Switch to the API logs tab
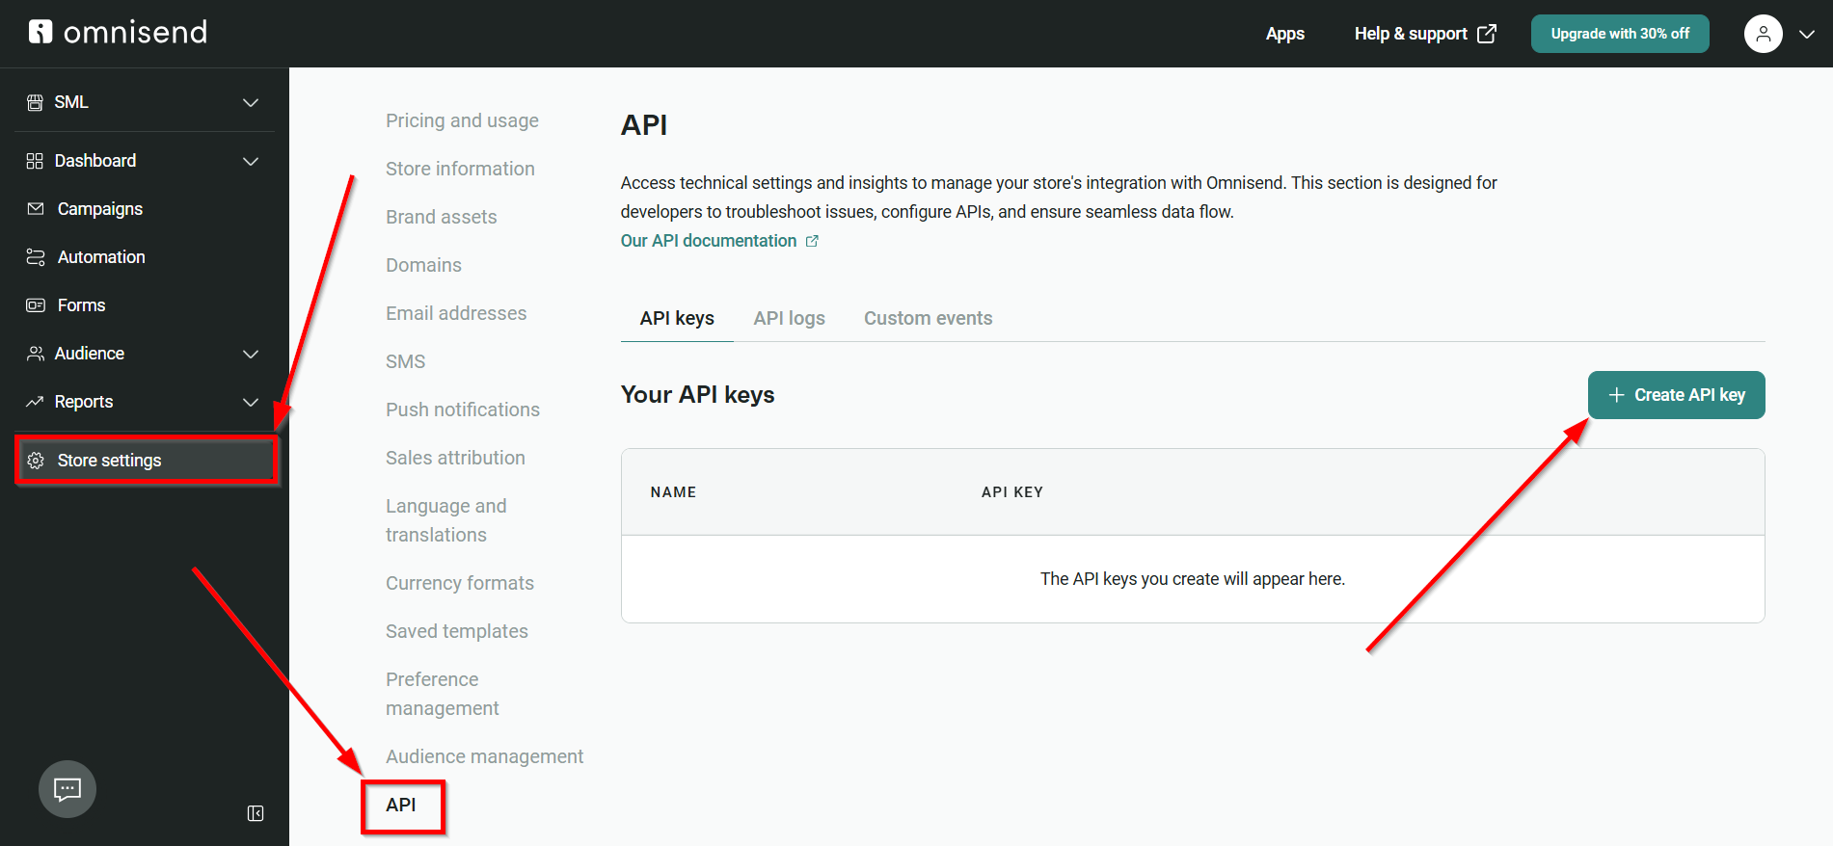Image resolution: width=1833 pixels, height=846 pixels. 789,318
